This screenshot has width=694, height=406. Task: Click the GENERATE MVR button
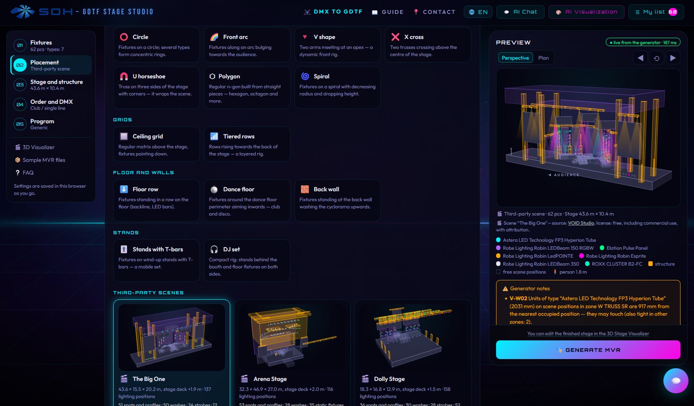(x=588, y=350)
